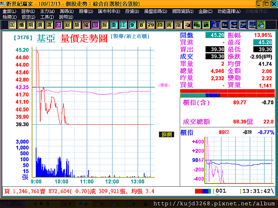Viewport: 278px width, 208px height.
Task: Click the cyan 委 toolbar button
Action: (x=114, y=25)
